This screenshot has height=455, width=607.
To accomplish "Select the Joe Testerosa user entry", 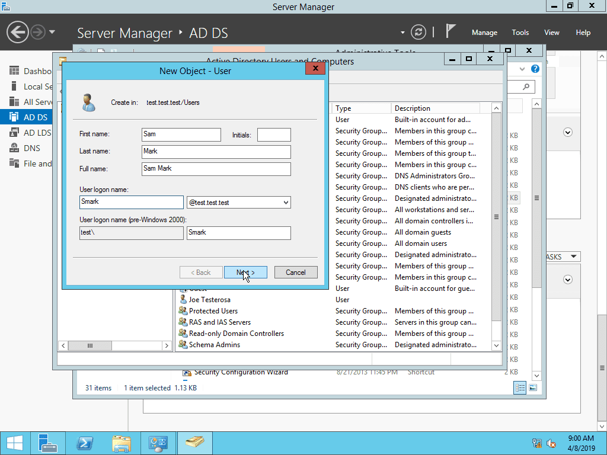I will (x=209, y=300).
